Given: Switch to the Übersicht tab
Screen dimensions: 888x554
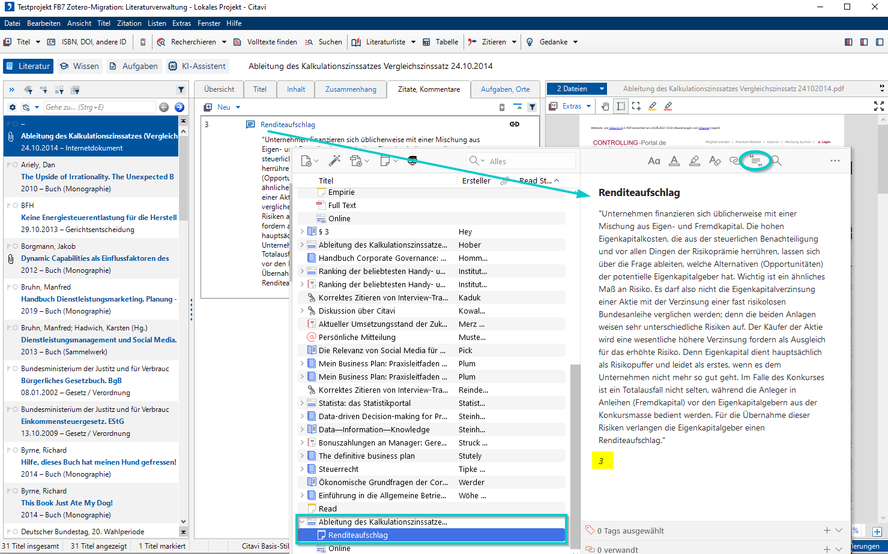Looking at the screenshot, I should pos(219,89).
